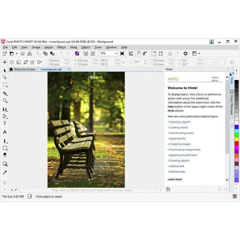240x240 pixels.
Task: Select the Eyedropper tool
Action: pyautogui.click(x=5, y=173)
